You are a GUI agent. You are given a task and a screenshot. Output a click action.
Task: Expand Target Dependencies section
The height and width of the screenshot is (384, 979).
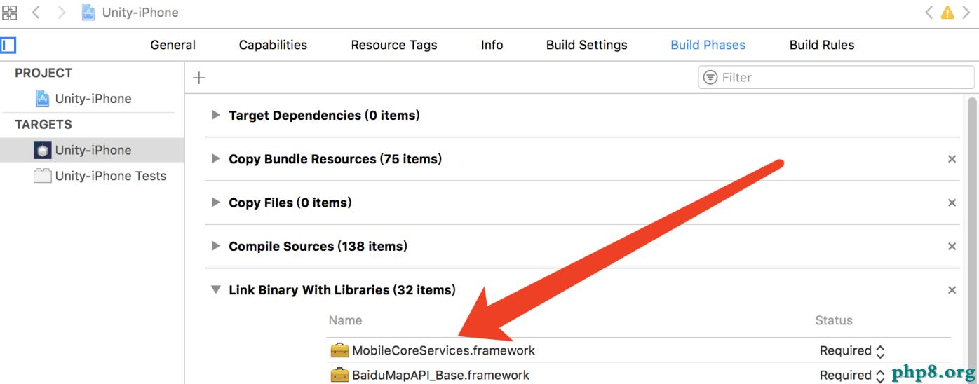[x=216, y=115]
